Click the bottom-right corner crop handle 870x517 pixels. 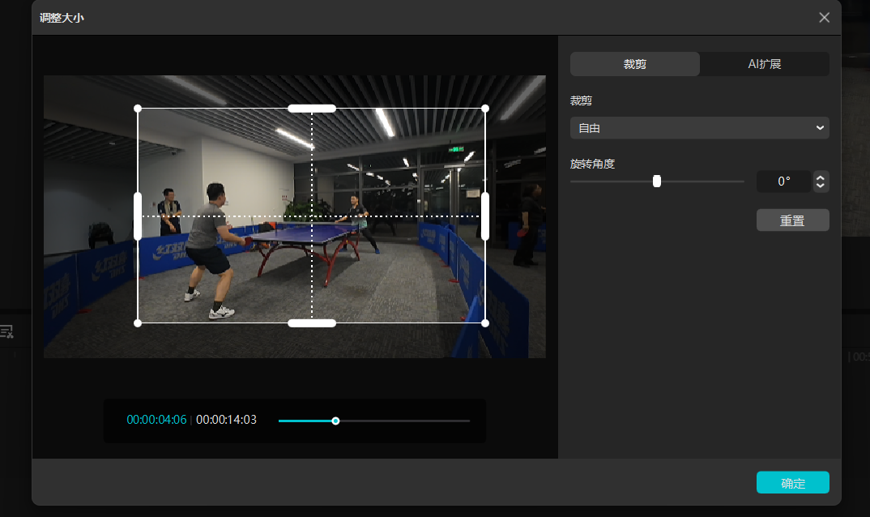pos(485,323)
